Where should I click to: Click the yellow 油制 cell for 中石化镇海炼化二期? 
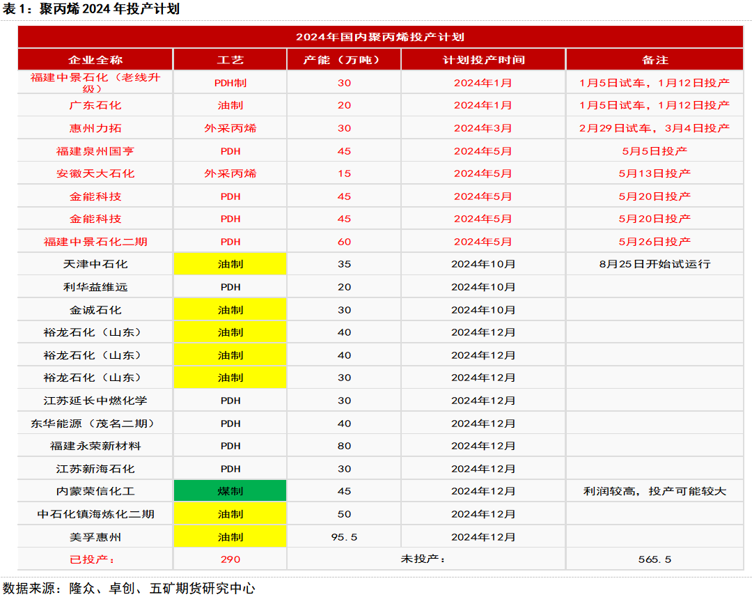pyautogui.click(x=230, y=514)
